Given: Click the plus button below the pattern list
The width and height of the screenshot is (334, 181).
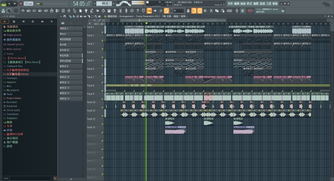Looking at the screenshot, I should click(71, 179).
